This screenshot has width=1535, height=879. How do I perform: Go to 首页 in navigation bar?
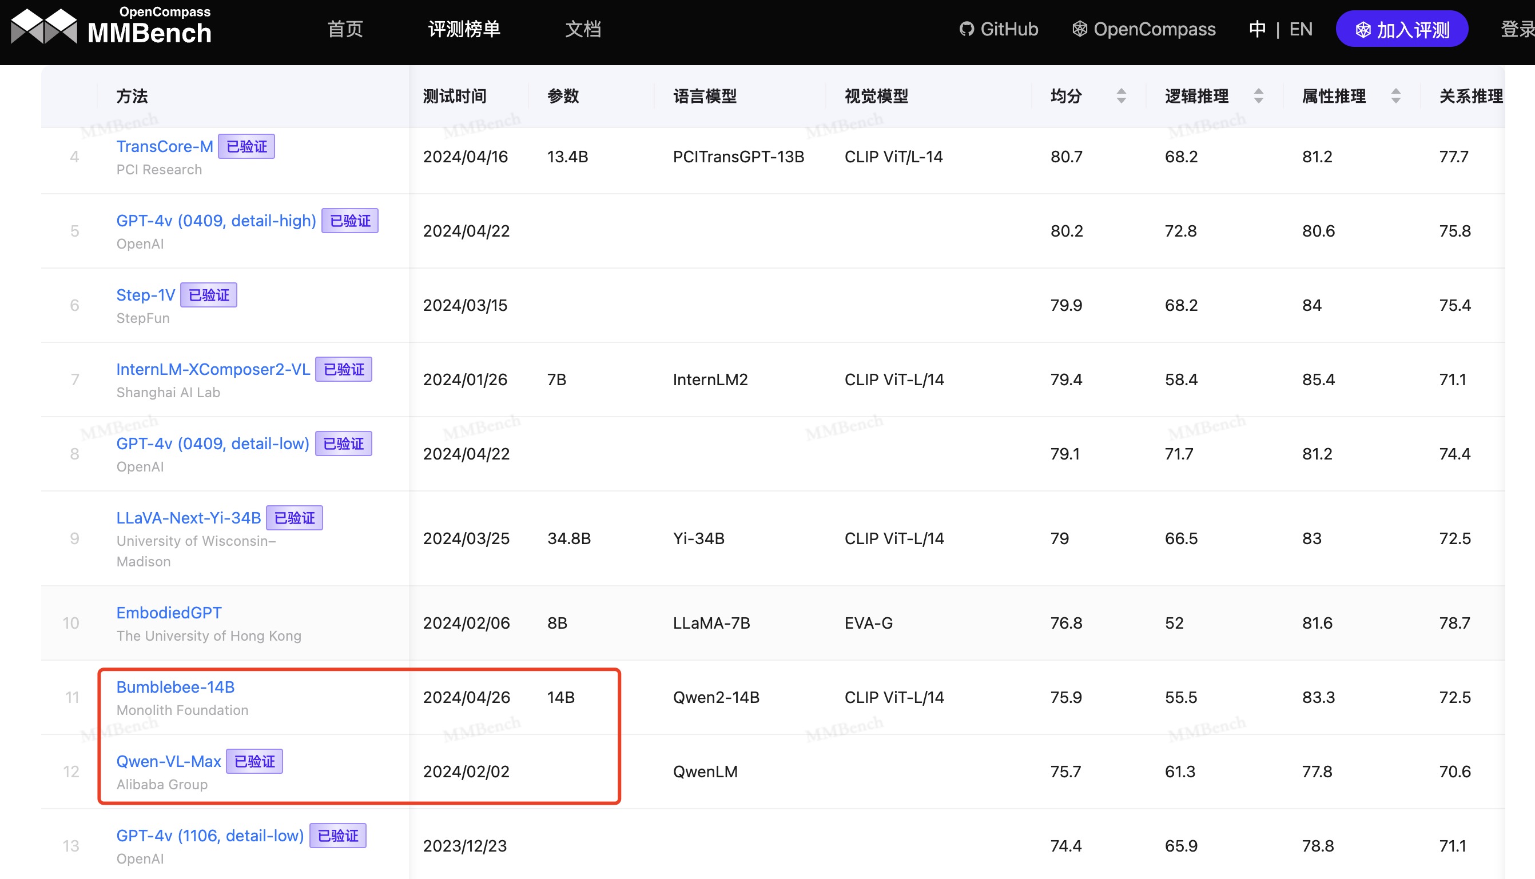click(345, 29)
